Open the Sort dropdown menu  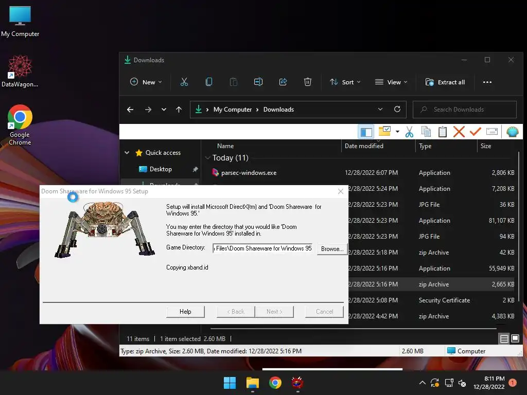(x=345, y=82)
